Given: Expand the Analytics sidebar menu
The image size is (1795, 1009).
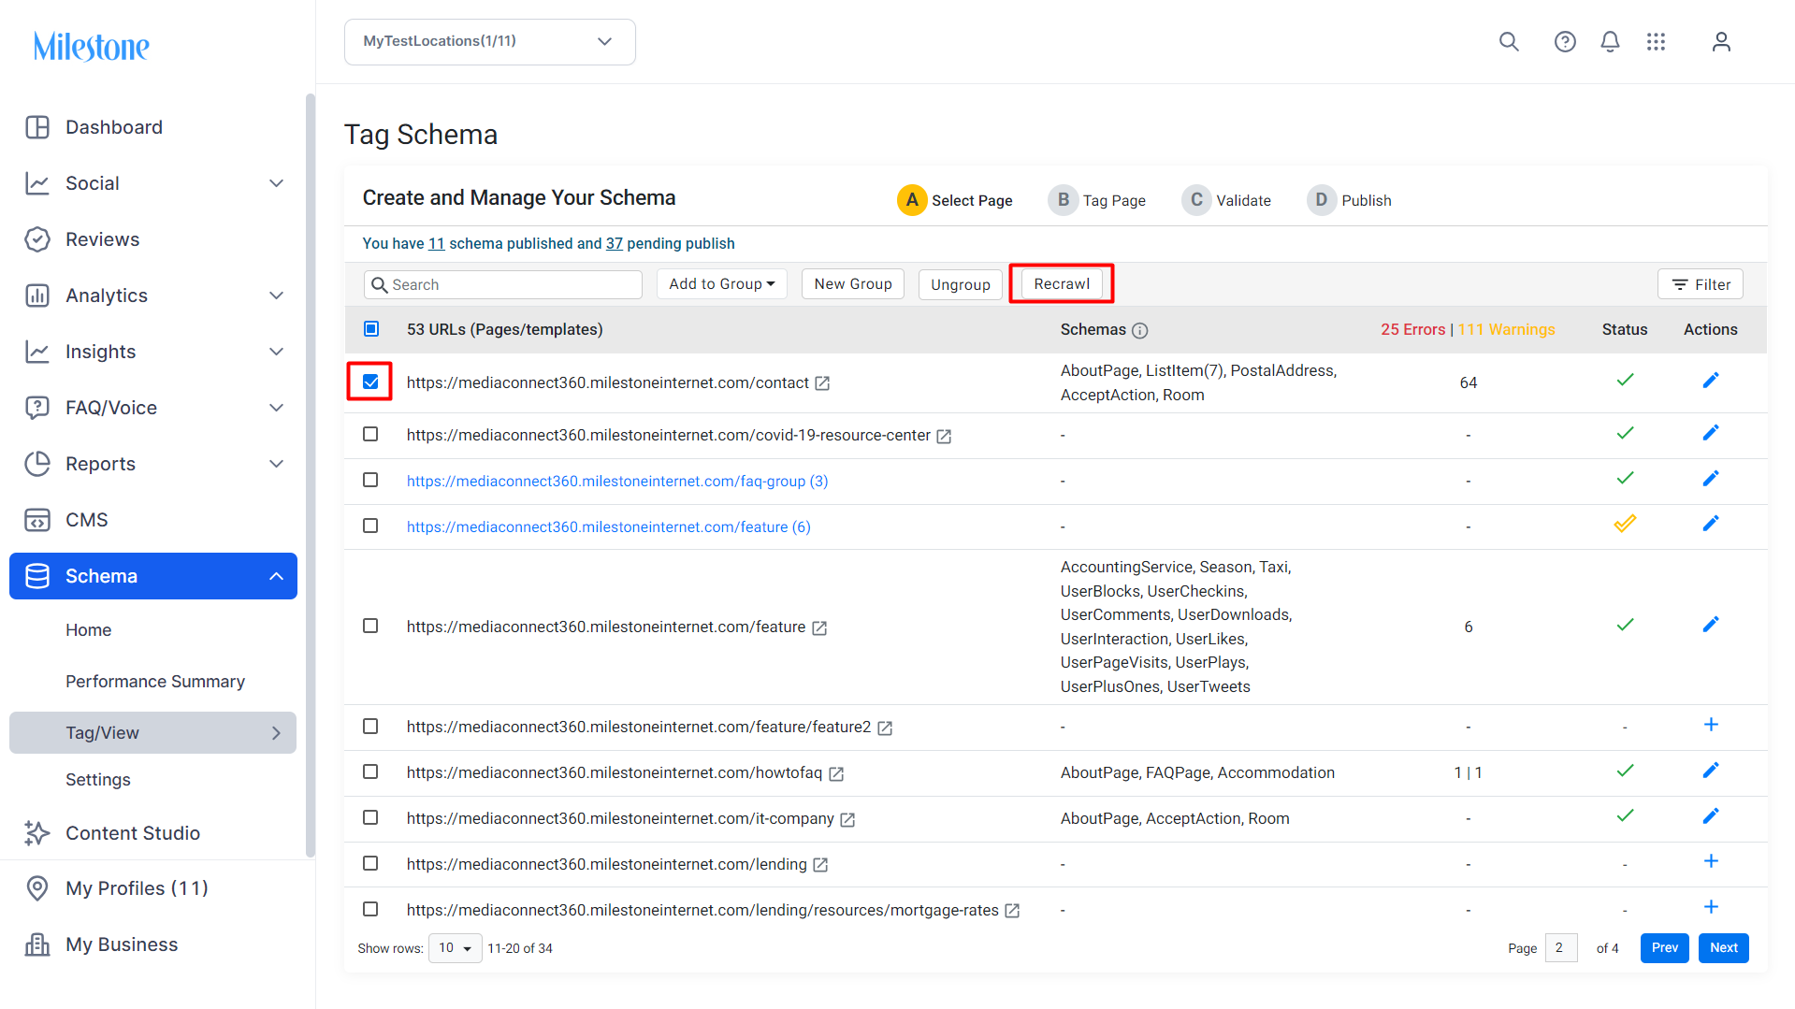Looking at the screenshot, I should tap(276, 295).
